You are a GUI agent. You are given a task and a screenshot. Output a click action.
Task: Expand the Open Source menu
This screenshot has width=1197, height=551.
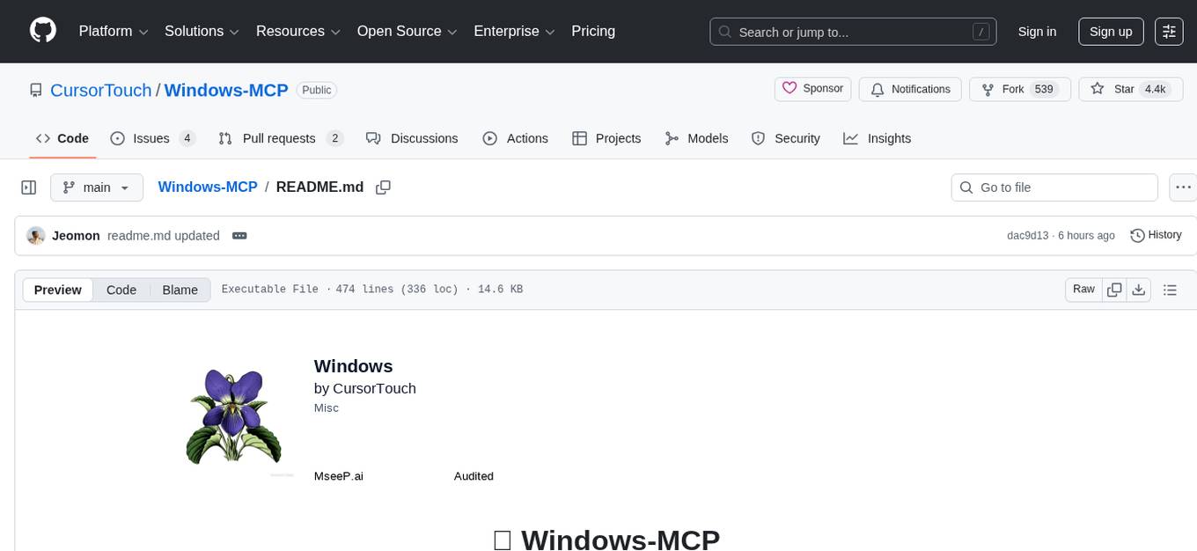tap(407, 31)
